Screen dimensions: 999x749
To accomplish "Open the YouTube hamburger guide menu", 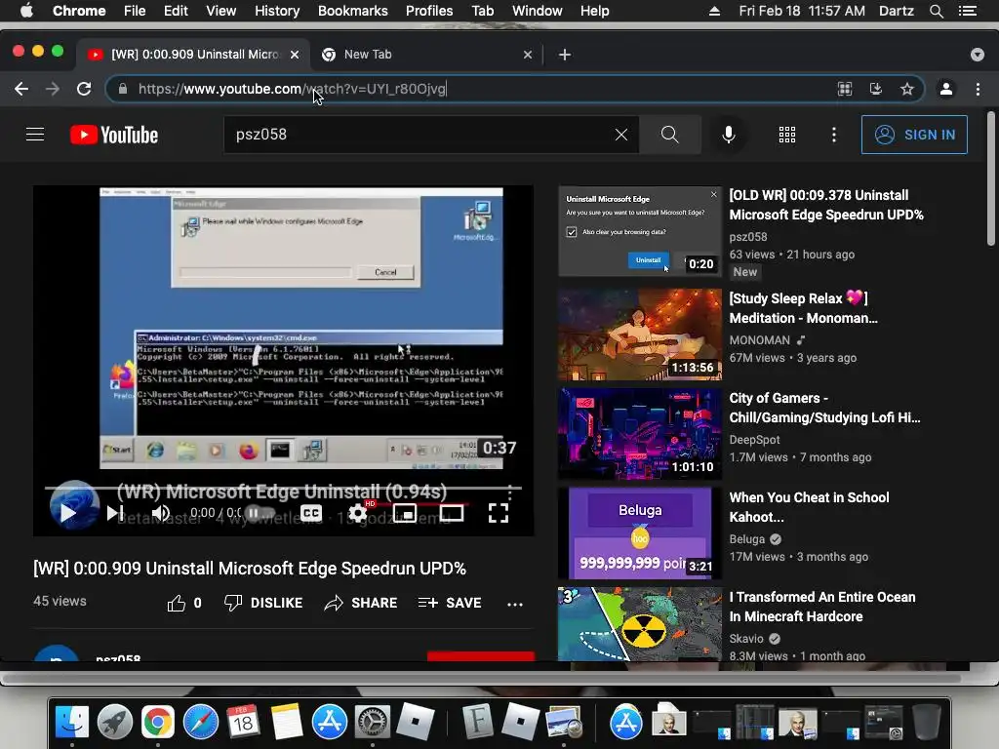I will (35, 135).
